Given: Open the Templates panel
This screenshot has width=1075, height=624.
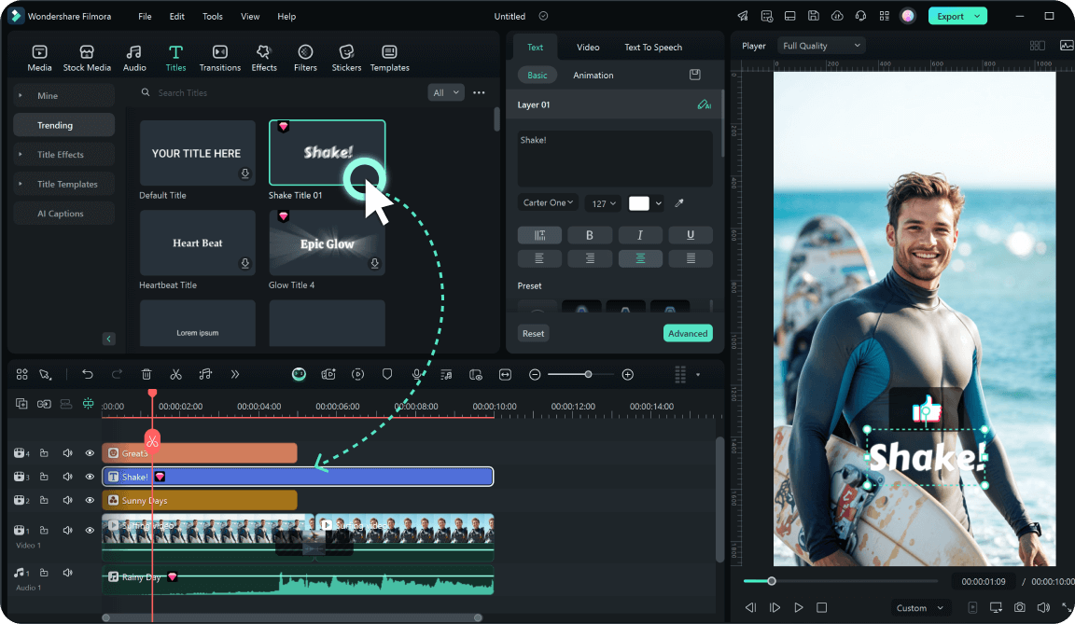Looking at the screenshot, I should click(389, 58).
